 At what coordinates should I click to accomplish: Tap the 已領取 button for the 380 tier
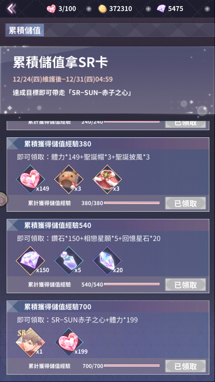(x=185, y=203)
